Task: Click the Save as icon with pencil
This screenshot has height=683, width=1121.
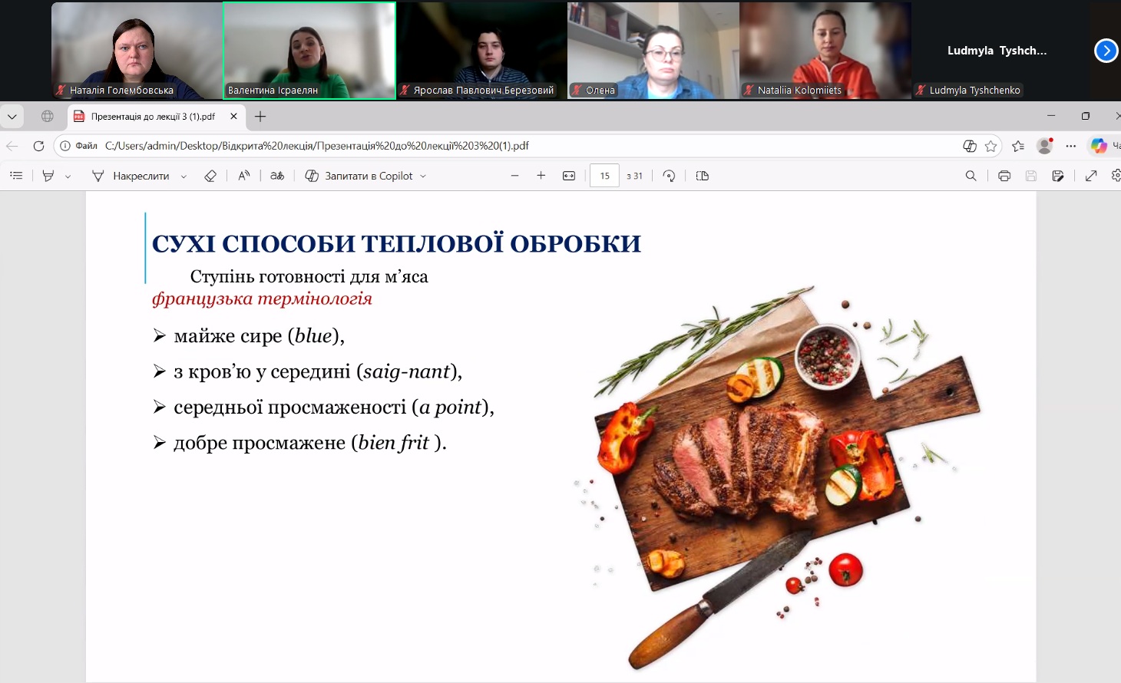Action: tap(1058, 176)
